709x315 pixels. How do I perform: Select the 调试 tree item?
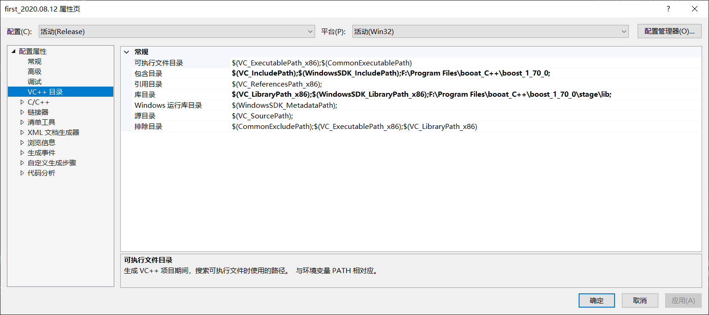[x=35, y=82]
